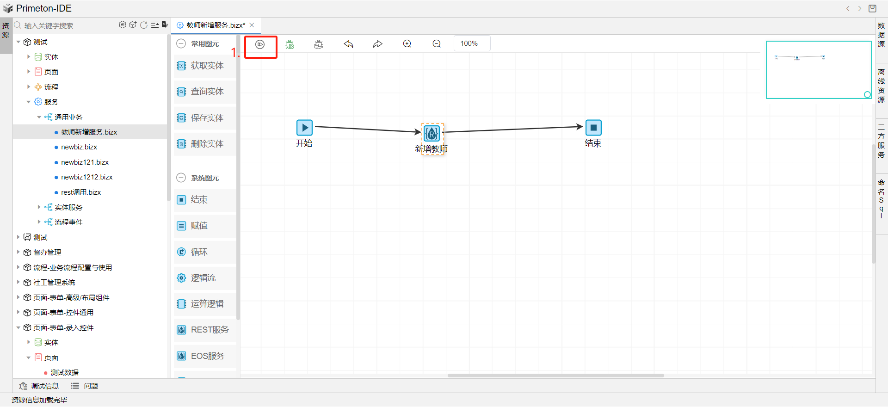This screenshot has height=407, width=888.
Task: Zoom out on the canvas
Action: click(x=437, y=44)
